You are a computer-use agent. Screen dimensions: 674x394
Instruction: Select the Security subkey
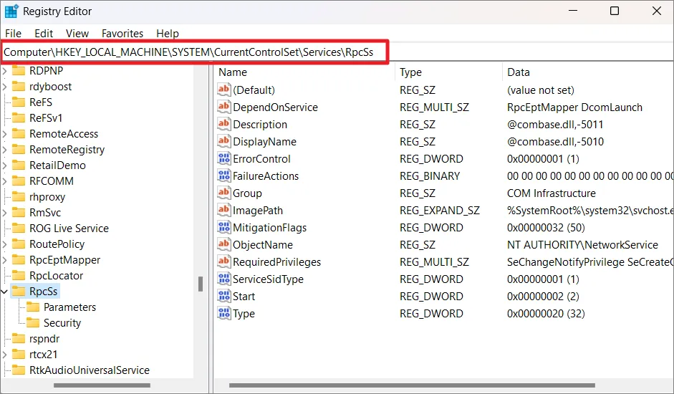pyautogui.click(x=62, y=323)
